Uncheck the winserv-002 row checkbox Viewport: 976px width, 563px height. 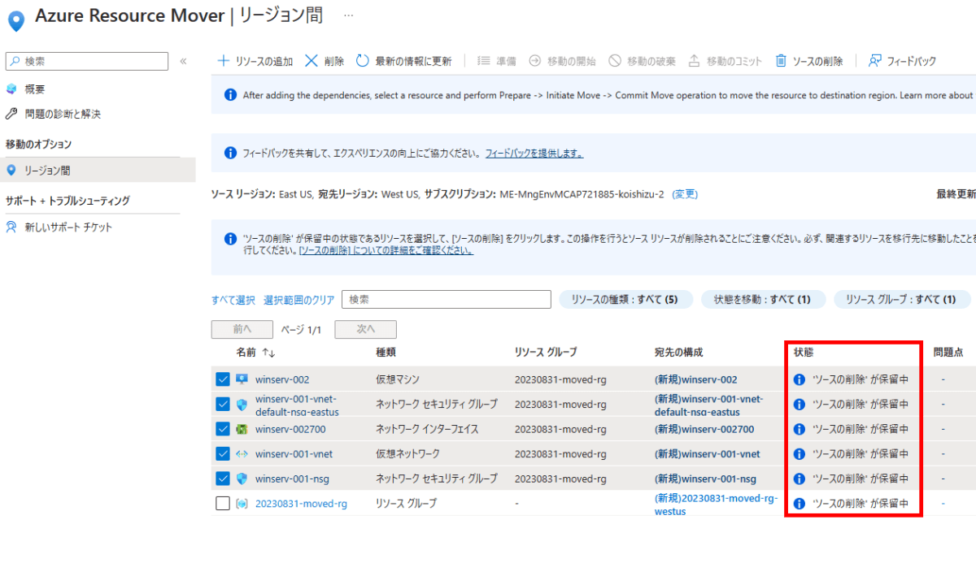pos(223,379)
